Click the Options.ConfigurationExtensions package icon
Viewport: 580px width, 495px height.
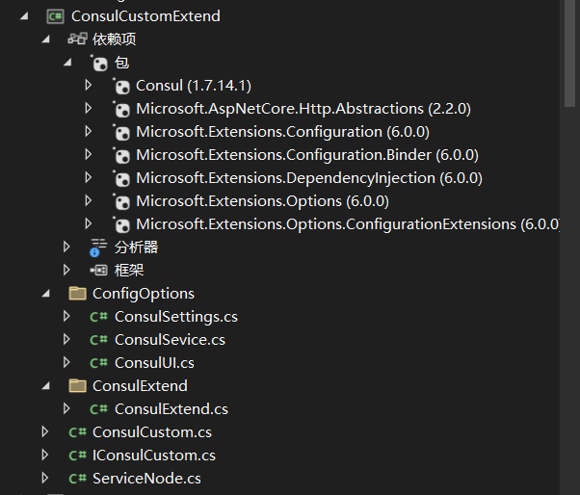click(x=121, y=224)
